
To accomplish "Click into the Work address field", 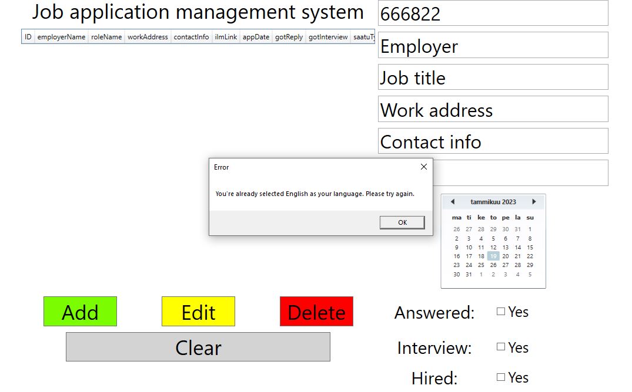I will (x=494, y=109).
